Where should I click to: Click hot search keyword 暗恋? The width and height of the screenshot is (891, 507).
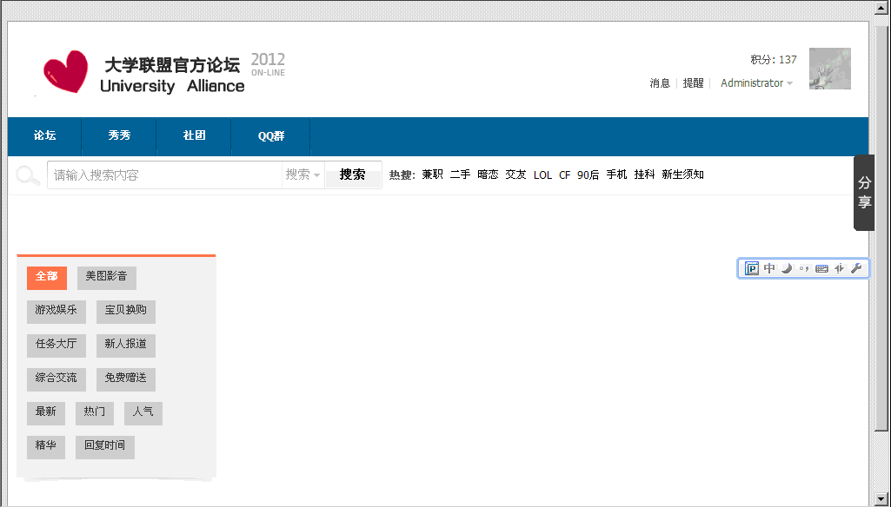pyautogui.click(x=489, y=174)
